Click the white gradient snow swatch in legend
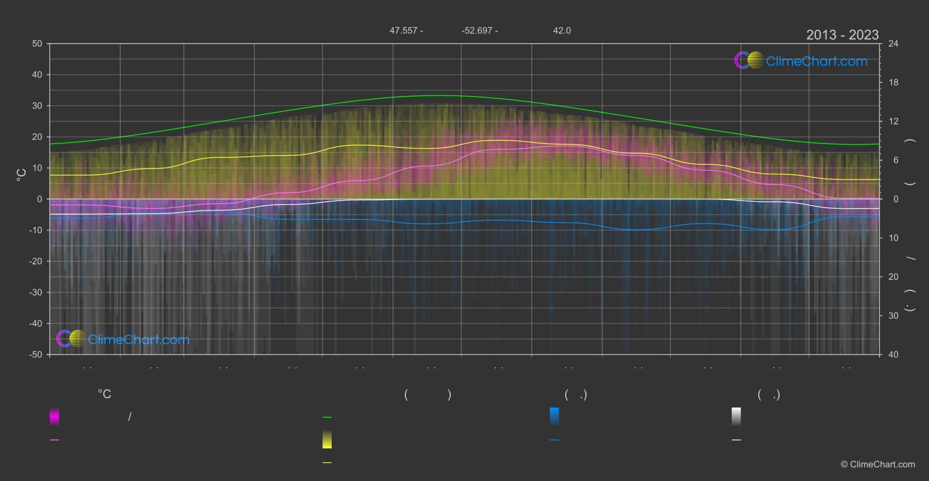 click(x=737, y=416)
